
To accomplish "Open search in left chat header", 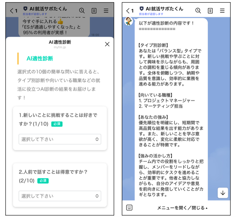I will (x=82, y=11).
